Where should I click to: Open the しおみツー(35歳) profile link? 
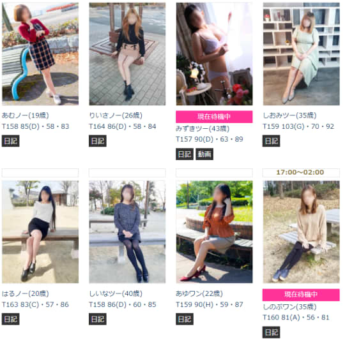pyautogui.click(x=289, y=115)
